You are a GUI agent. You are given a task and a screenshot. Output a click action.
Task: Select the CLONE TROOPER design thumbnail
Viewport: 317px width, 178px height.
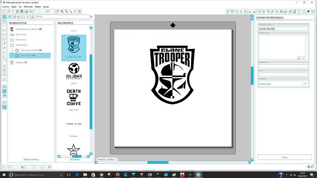74,48
